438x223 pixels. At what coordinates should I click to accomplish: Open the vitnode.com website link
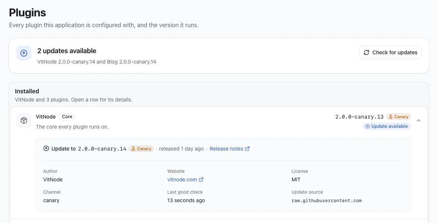[185, 180]
